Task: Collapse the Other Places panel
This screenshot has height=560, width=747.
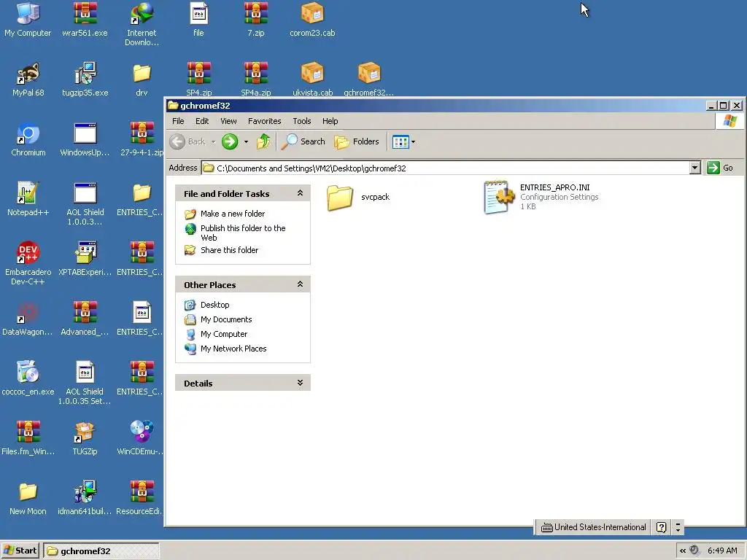Action: pyautogui.click(x=300, y=284)
